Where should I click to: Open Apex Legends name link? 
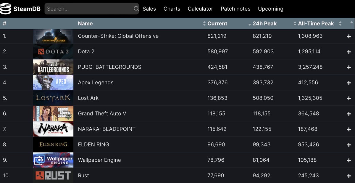[x=96, y=83]
